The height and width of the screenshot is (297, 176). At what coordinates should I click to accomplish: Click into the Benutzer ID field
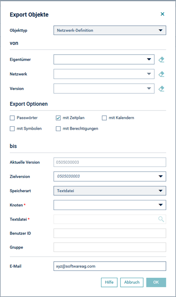point(110,233)
